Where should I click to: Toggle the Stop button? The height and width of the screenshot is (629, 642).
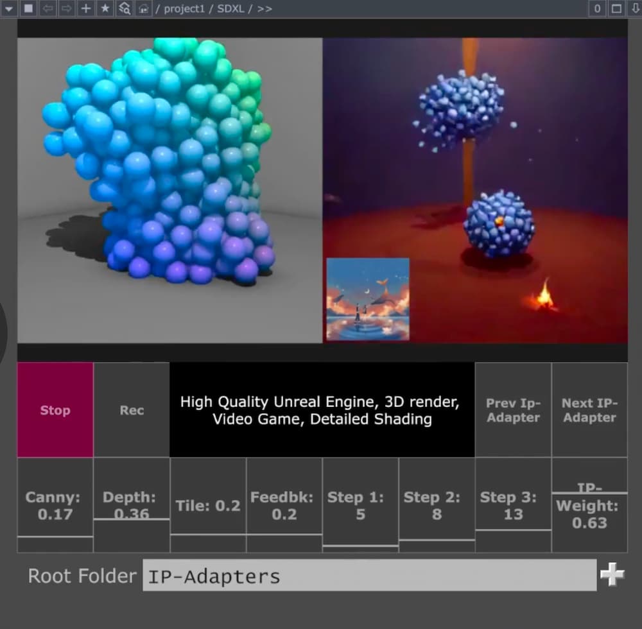pyautogui.click(x=55, y=409)
